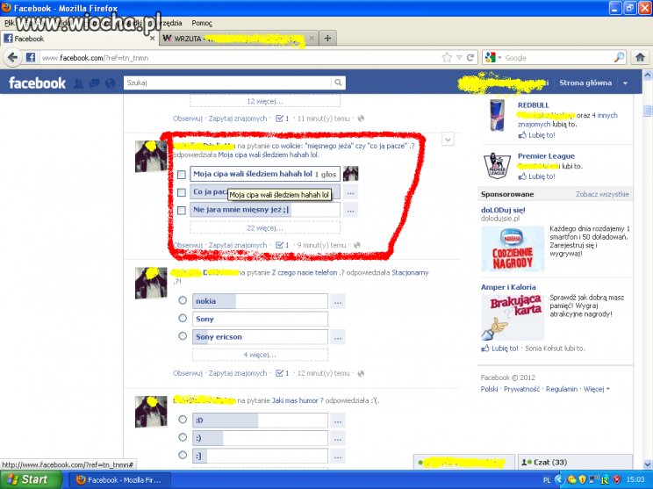Viewport: 653px width, 489px height.
Task: Click voter avatar beside Moja cipa option
Action: [x=351, y=173]
